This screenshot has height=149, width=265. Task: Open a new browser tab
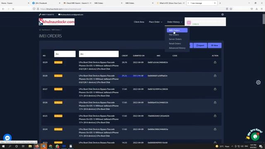pyautogui.click(x=220, y=3)
